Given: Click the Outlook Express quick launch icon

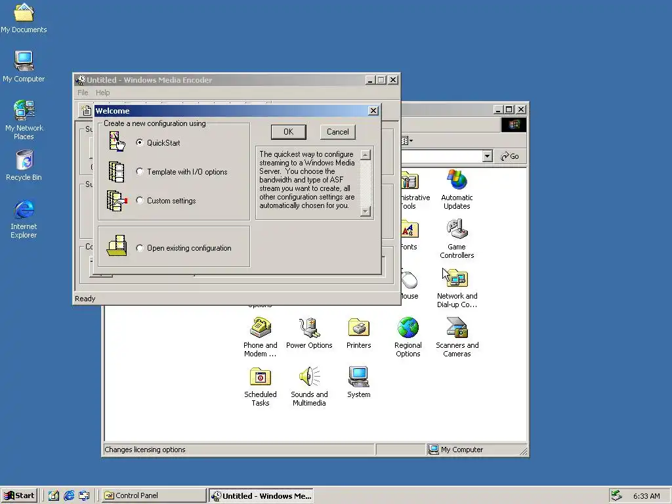Looking at the screenshot, I should 84,495.
